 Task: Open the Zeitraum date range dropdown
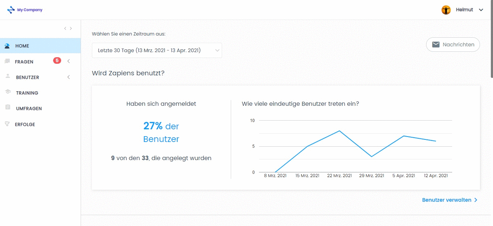click(x=157, y=50)
